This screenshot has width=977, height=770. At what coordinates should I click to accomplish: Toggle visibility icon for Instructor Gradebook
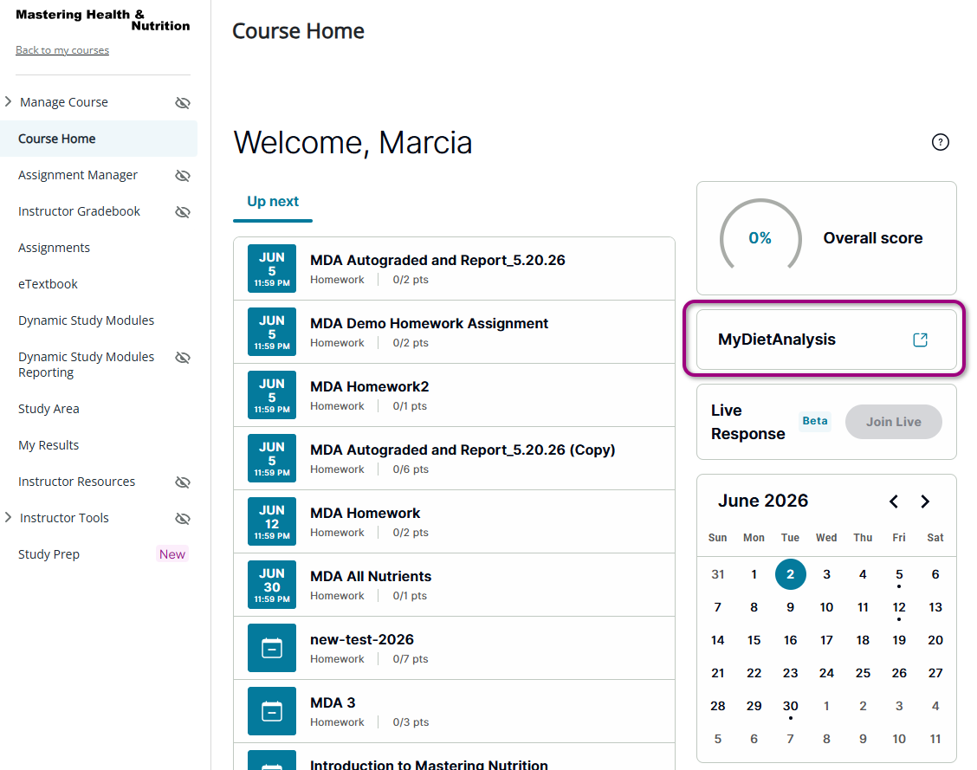pos(183,212)
